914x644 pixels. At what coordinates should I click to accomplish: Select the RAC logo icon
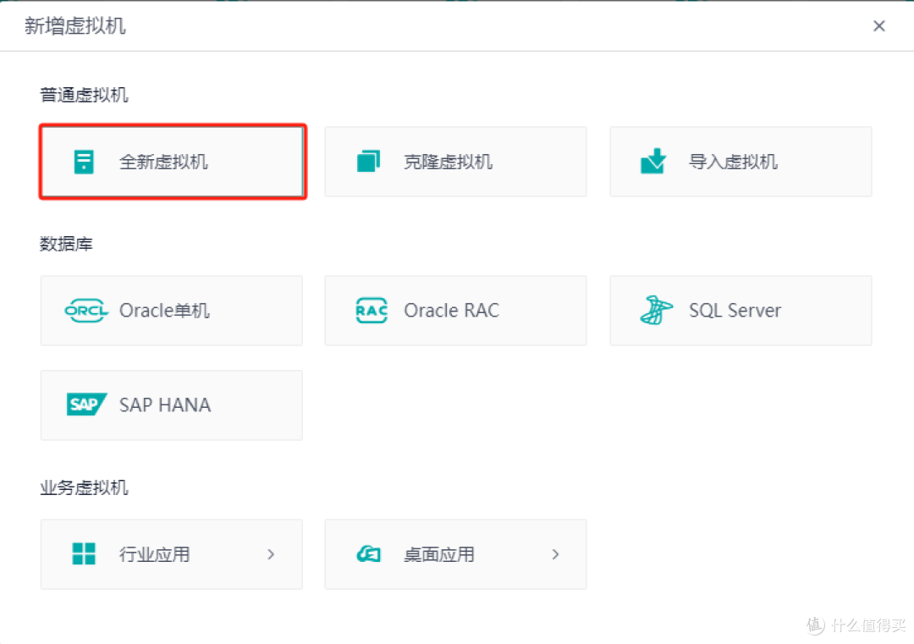[371, 311]
